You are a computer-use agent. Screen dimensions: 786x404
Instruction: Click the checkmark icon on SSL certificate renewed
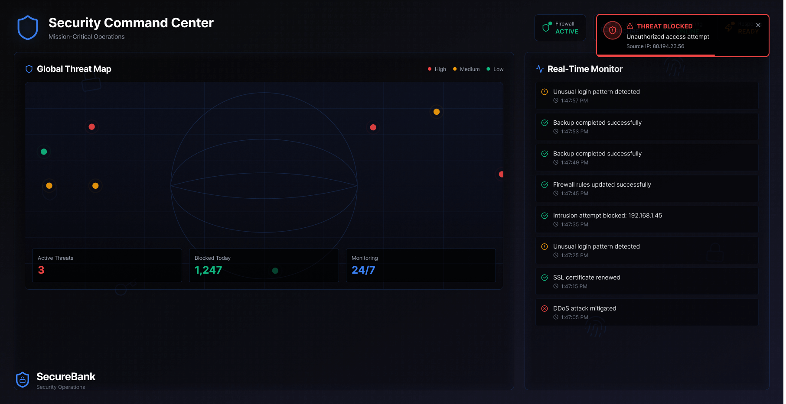(545, 278)
